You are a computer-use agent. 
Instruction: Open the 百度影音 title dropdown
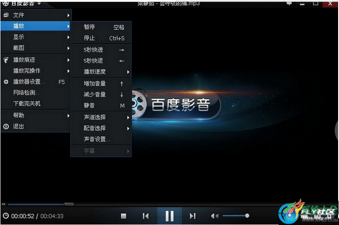(39, 4)
